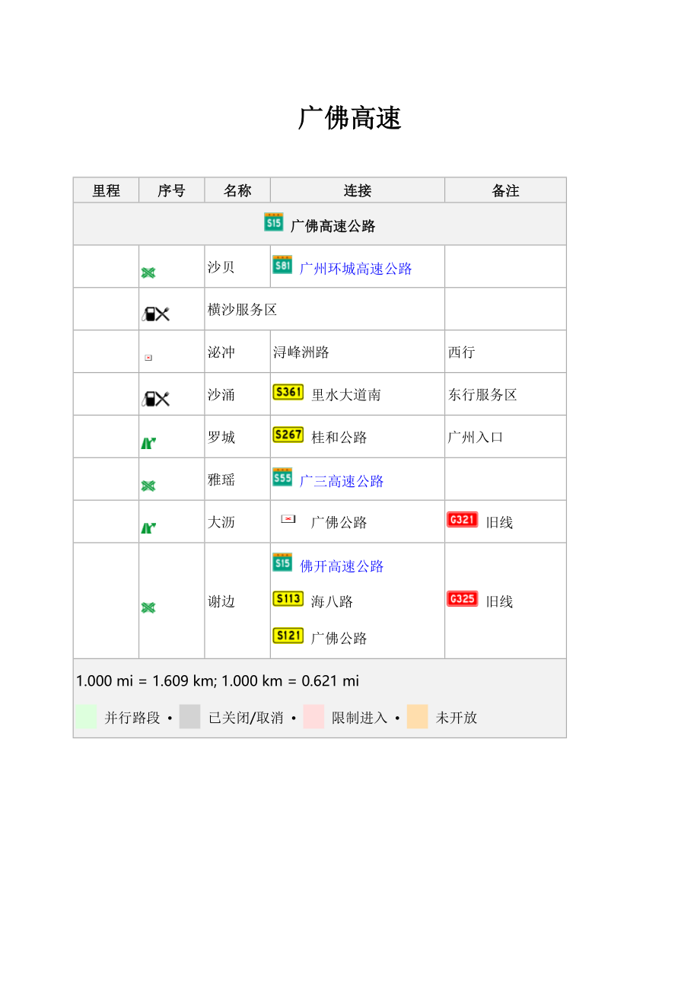Click the S15 shield beside 佛开高速公路
Image resolution: width=700 pixels, height=991 pixels.
(x=282, y=562)
